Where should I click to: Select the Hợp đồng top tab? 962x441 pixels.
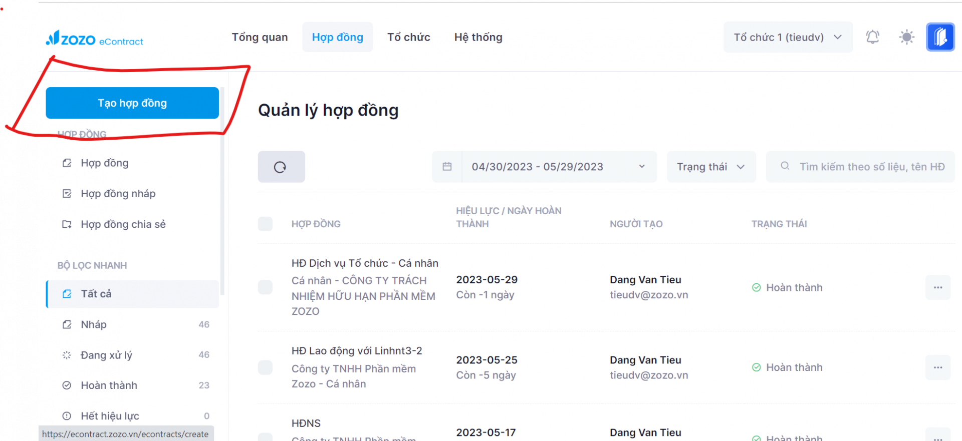coord(337,37)
